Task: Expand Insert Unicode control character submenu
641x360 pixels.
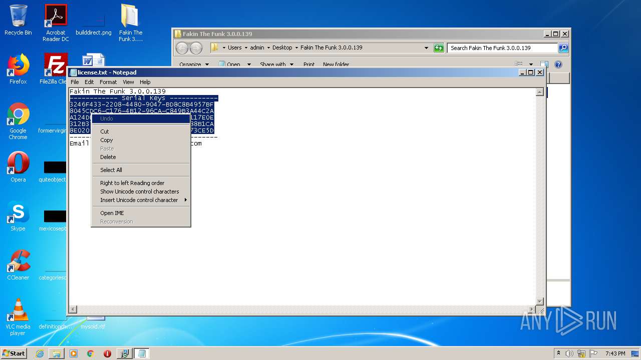Action: click(140, 200)
